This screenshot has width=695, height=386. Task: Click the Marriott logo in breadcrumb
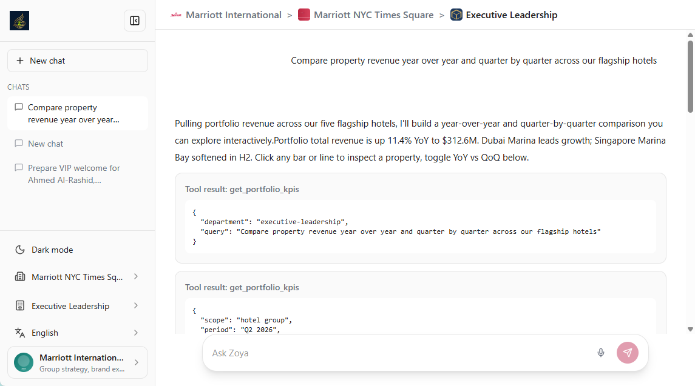coord(176,15)
